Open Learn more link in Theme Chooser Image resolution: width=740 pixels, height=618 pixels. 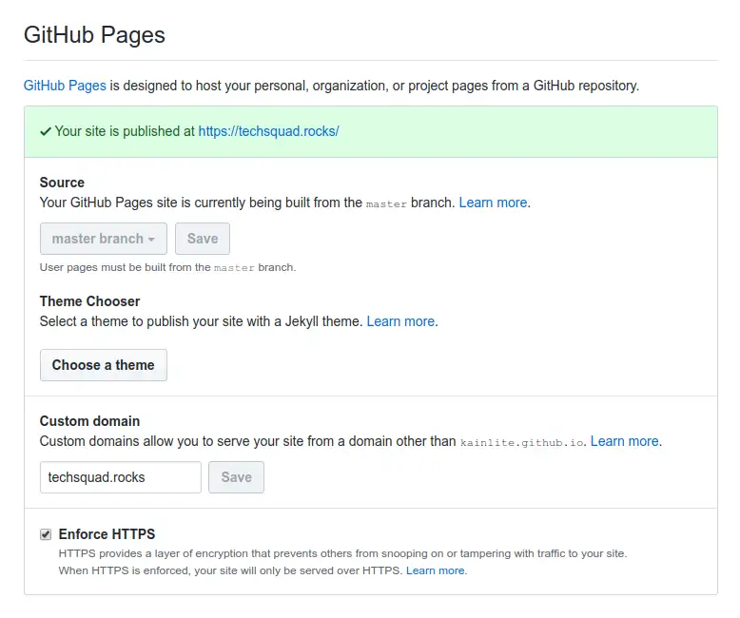click(400, 321)
